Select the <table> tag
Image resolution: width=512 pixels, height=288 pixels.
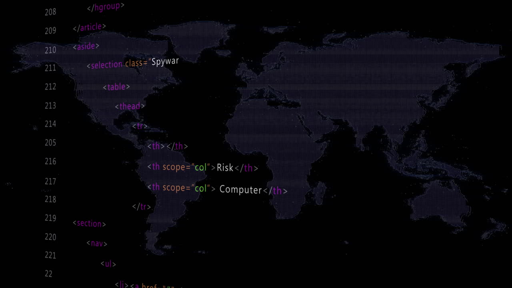point(116,87)
